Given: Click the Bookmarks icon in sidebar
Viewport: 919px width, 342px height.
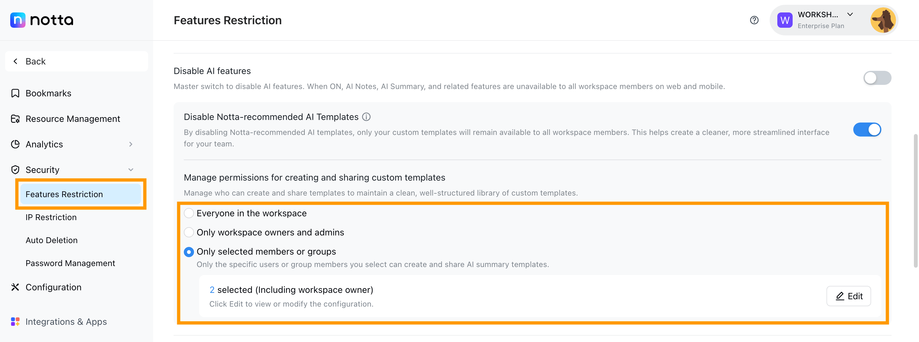Looking at the screenshot, I should click(15, 93).
